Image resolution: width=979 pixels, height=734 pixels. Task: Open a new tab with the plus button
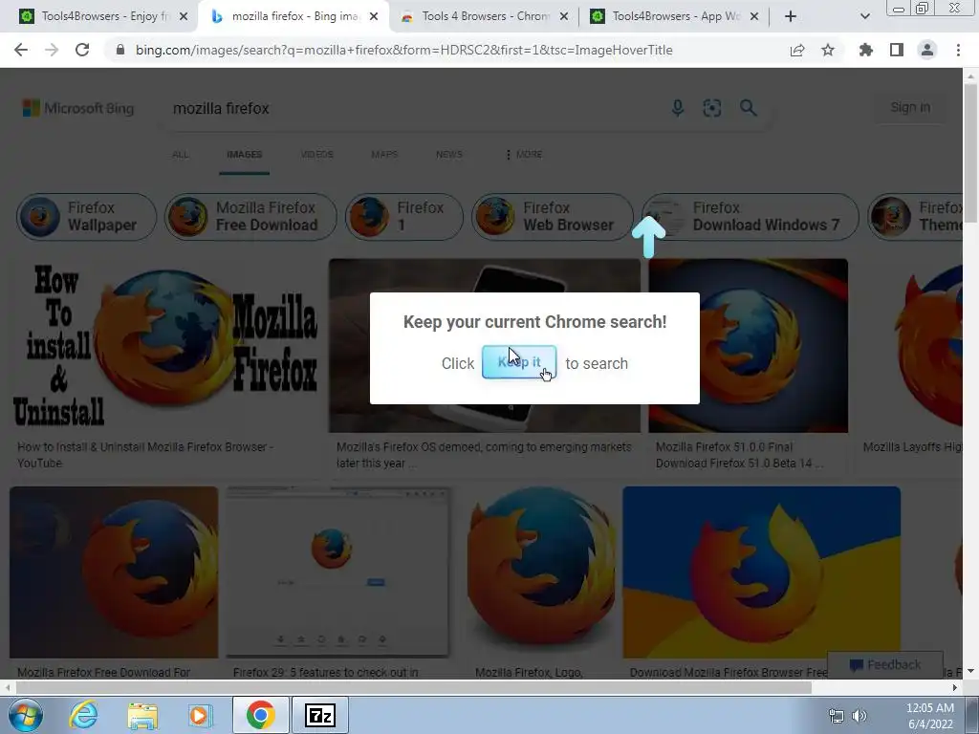pos(791,16)
